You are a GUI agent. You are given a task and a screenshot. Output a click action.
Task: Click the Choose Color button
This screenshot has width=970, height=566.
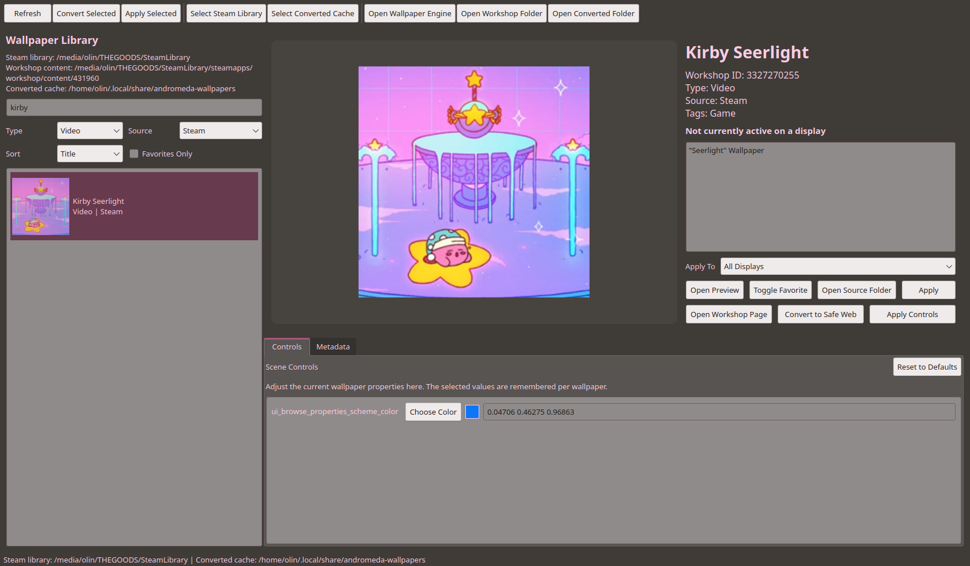coord(433,412)
